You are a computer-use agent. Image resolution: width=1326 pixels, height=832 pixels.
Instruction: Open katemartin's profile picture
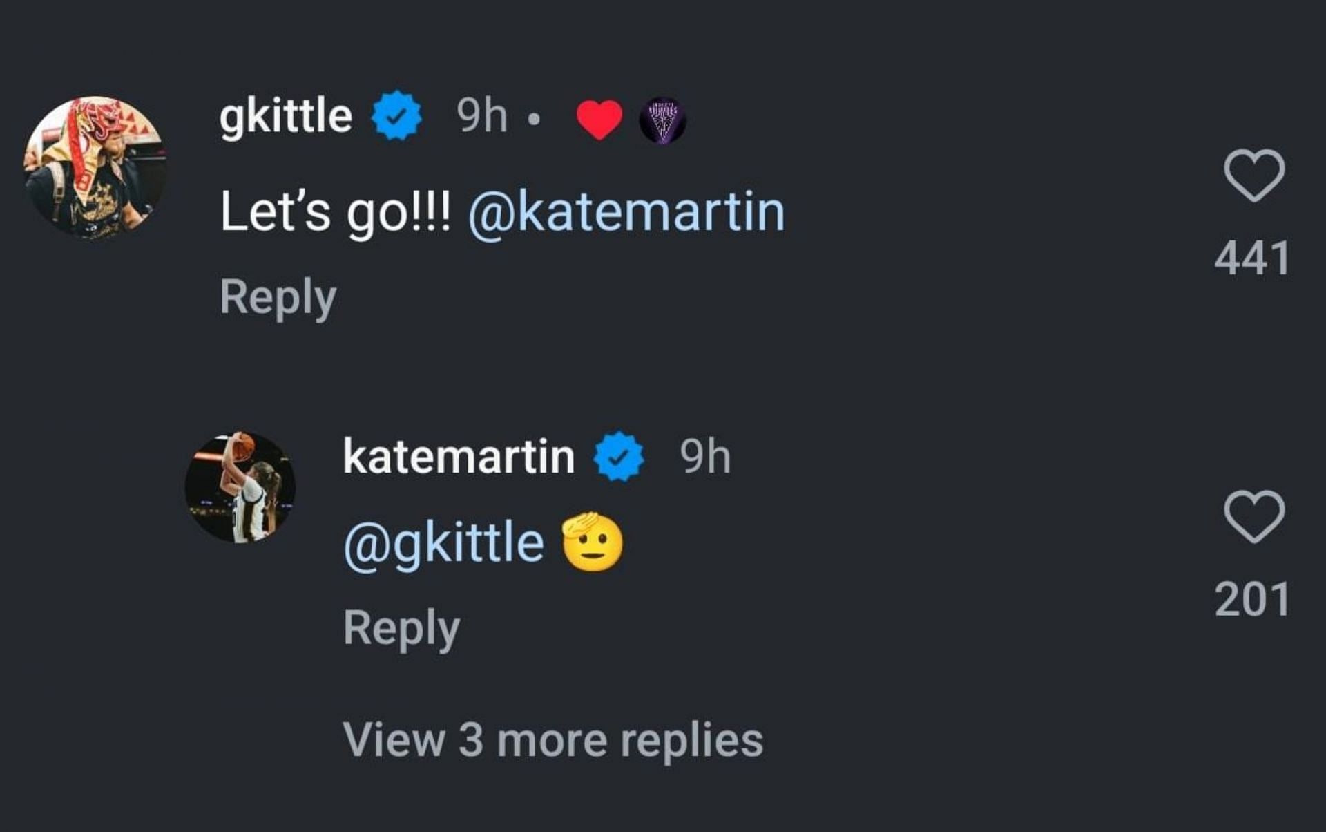pos(240,487)
